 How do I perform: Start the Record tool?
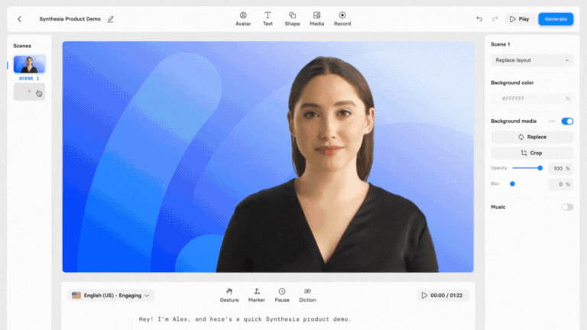342,18
